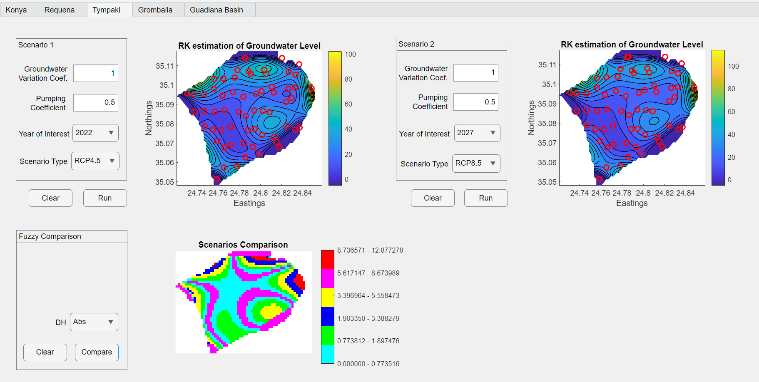Click the Scenario 1 panel title
The height and width of the screenshot is (382, 759).
pos(36,45)
